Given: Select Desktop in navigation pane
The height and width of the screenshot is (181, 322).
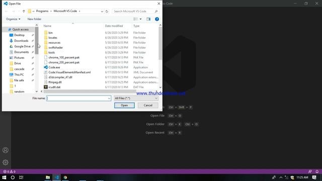Looking at the screenshot, I should click(19, 35).
